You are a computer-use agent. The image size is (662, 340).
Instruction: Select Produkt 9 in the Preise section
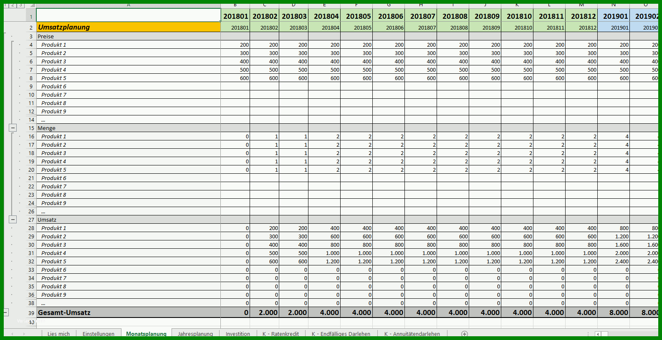pos(129,111)
